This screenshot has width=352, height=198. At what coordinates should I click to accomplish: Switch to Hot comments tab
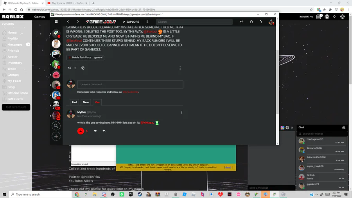(75, 102)
